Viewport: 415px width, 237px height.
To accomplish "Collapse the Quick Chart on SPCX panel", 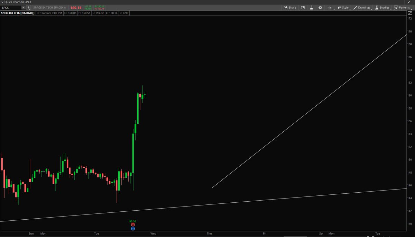I will tap(2, 2).
